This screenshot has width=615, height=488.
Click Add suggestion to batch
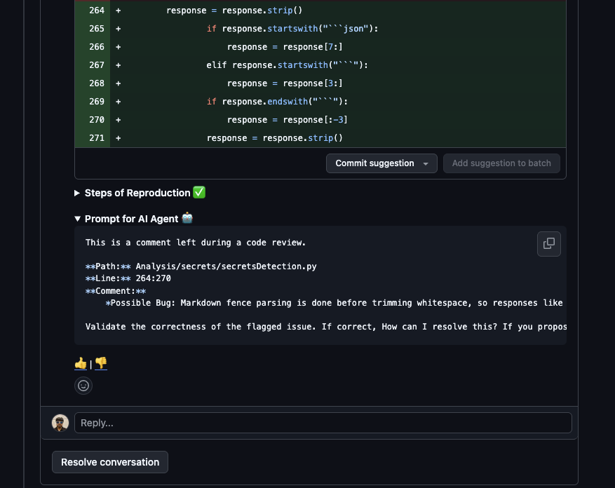(x=501, y=163)
